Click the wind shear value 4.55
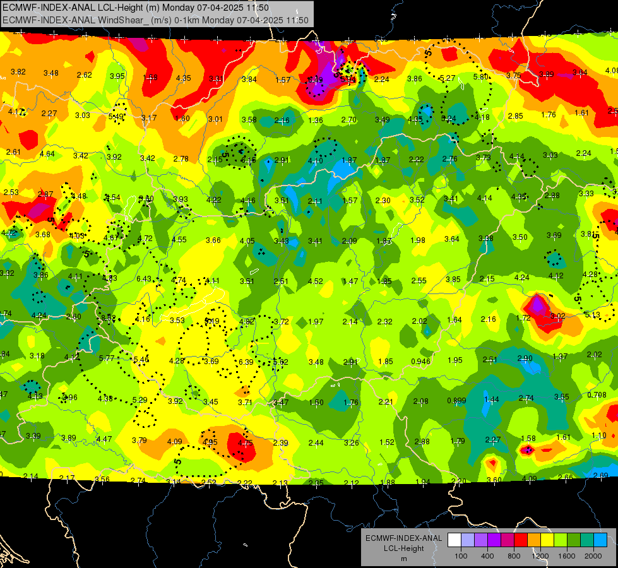The image size is (618, 568). coord(179,239)
